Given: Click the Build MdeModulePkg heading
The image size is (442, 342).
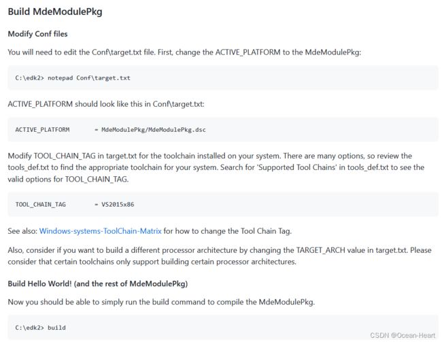Looking at the screenshot, I should 55,12.
